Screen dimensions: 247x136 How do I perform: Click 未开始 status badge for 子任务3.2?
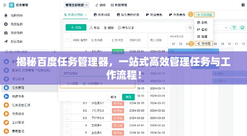coord(118,111)
